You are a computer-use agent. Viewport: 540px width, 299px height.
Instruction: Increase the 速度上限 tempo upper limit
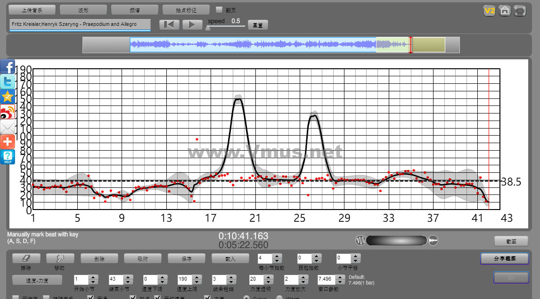coord(197,277)
